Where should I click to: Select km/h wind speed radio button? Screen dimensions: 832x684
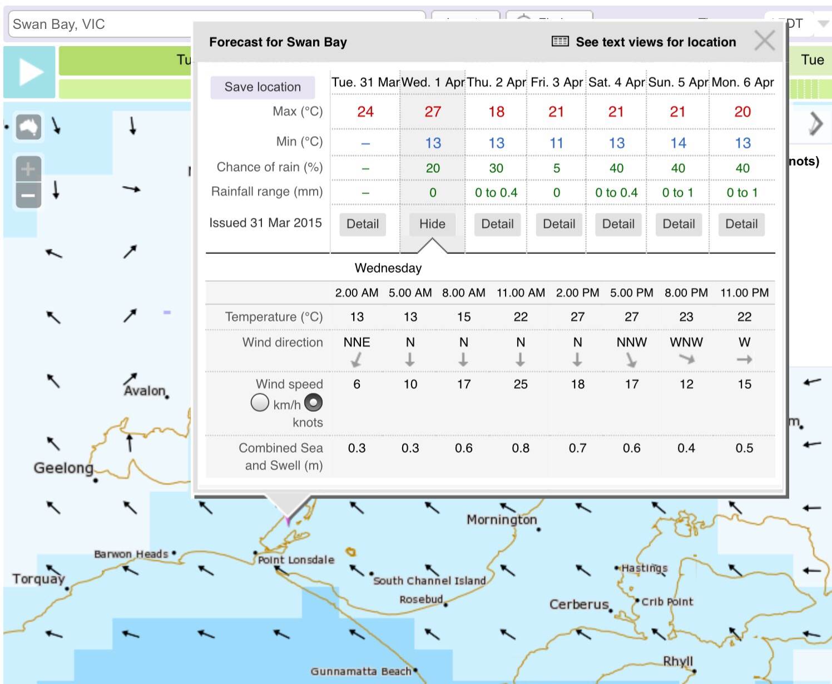[x=260, y=402]
